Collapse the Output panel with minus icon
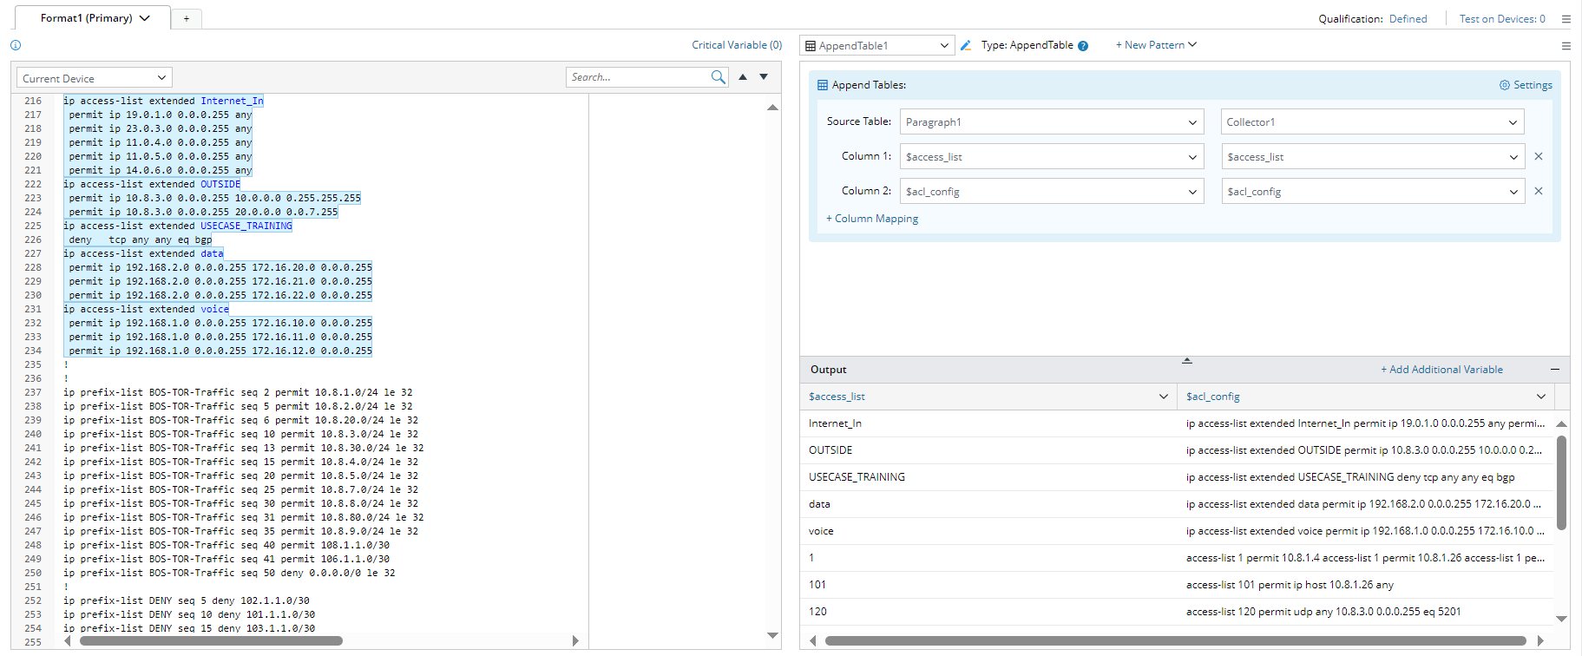The width and height of the screenshot is (1582, 656). pos(1555,370)
